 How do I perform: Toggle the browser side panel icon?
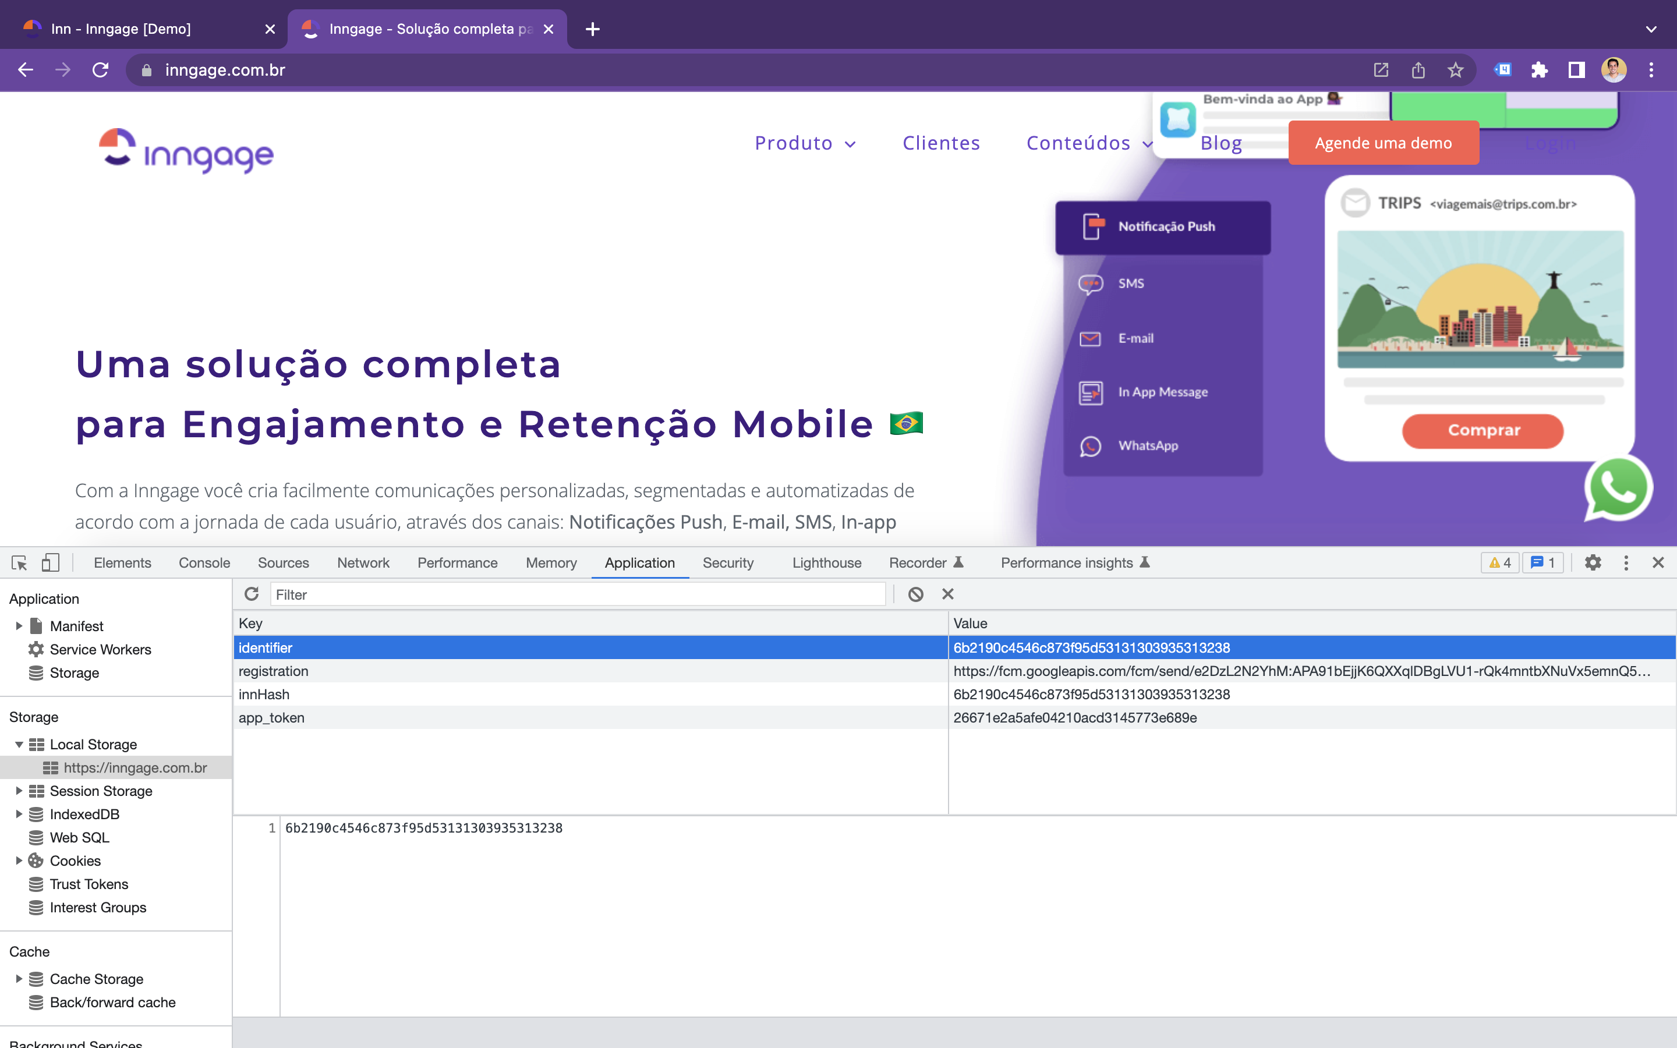pyautogui.click(x=1576, y=70)
